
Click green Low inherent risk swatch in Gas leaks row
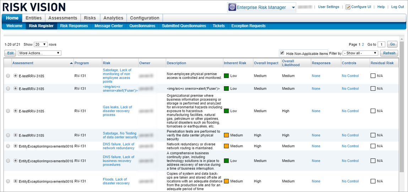pyautogui.click(x=226, y=111)
